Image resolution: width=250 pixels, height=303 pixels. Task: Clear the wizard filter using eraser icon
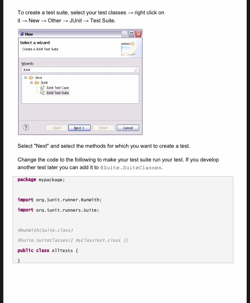(136, 70)
